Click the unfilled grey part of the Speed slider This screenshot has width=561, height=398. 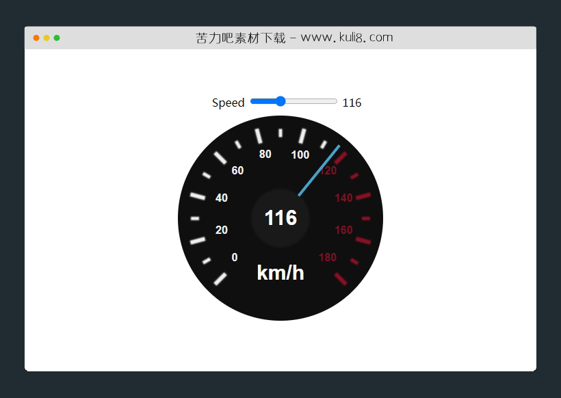(x=311, y=101)
